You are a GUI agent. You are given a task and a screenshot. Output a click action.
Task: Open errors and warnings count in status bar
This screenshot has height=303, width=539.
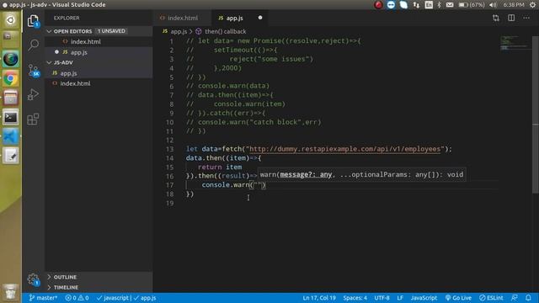coord(77,298)
